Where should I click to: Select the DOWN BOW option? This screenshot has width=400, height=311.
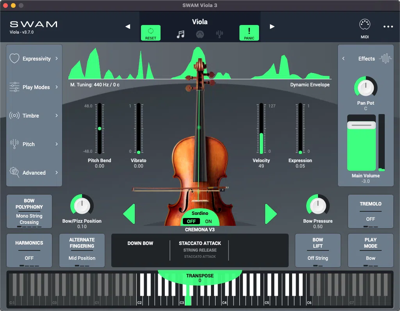coord(141,243)
